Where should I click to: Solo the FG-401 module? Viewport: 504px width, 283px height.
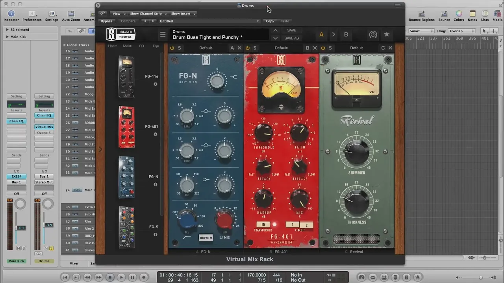coord(255,48)
